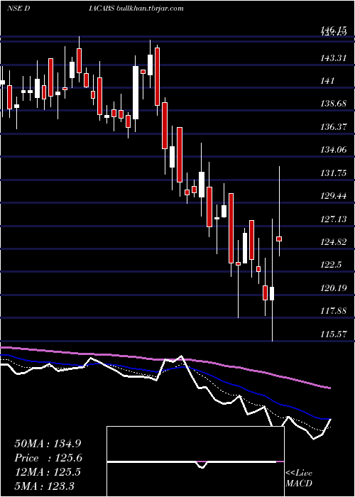The height and width of the screenshot is (497, 355).
Task: Click the 141 price axis label
Action: pyautogui.click(x=328, y=81)
